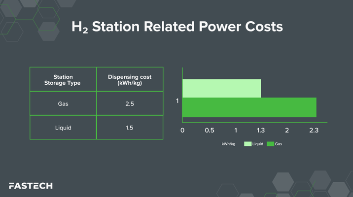Click the '2' axis tick label
The height and width of the screenshot is (197, 353).
[x=287, y=130]
